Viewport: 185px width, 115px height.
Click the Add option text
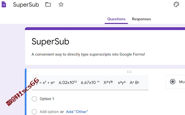tap(49, 112)
